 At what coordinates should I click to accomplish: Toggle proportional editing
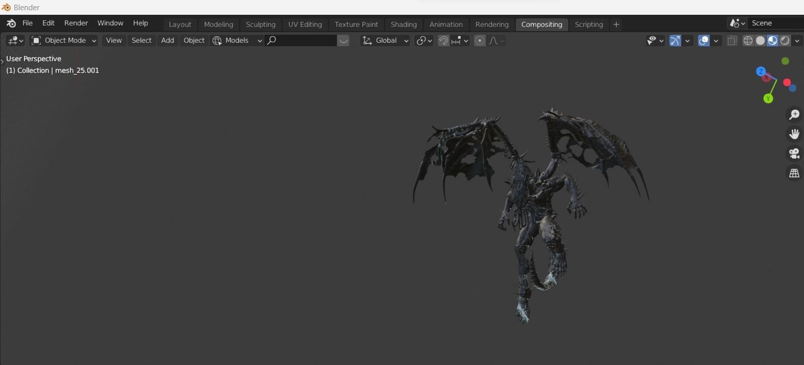480,40
